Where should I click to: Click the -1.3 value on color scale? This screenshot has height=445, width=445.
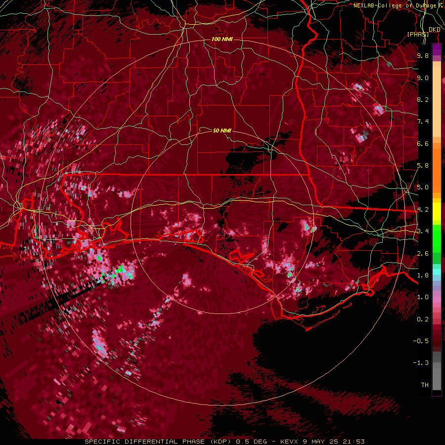pyautogui.click(x=421, y=363)
